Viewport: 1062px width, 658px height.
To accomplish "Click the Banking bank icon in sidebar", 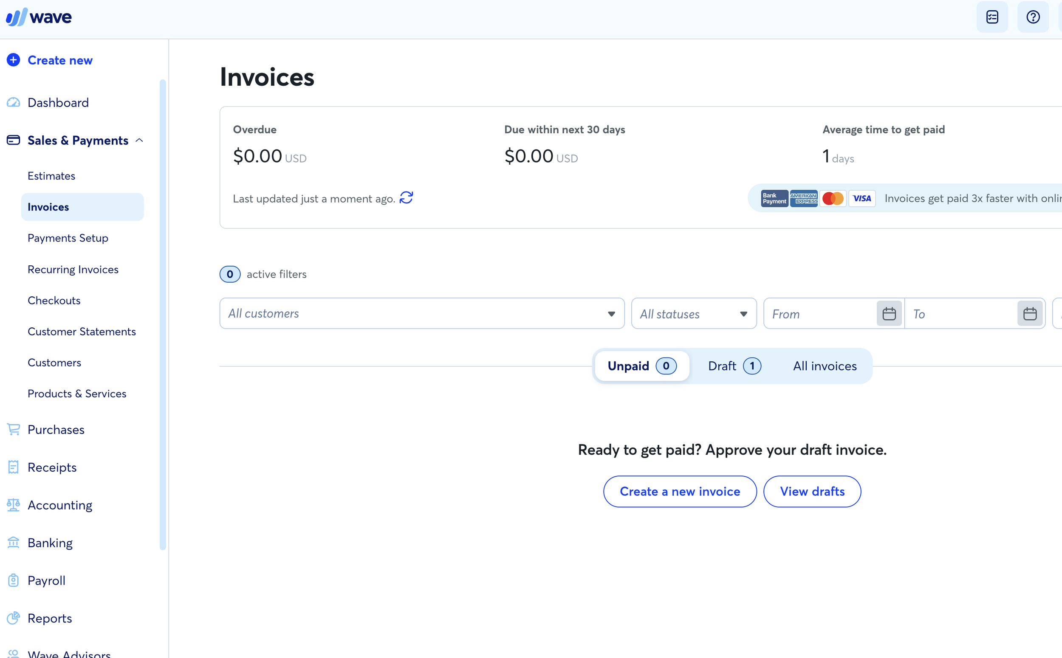I will [13, 542].
